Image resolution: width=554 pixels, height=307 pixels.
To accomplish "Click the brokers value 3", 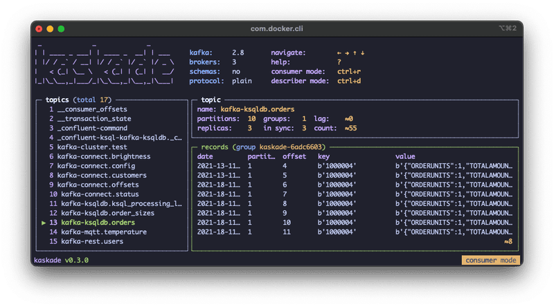I will point(234,62).
